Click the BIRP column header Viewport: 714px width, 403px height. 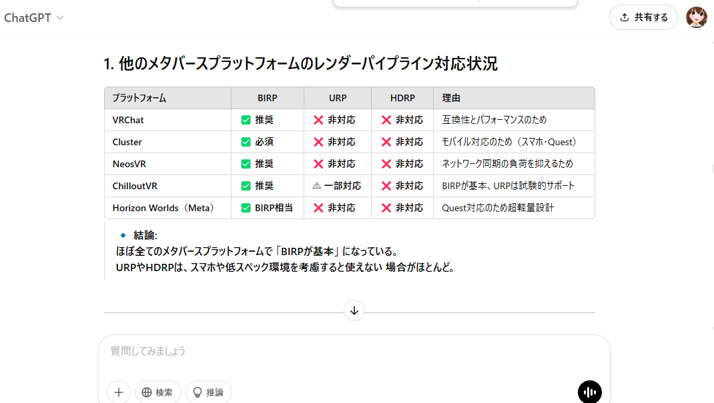point(268,98)
